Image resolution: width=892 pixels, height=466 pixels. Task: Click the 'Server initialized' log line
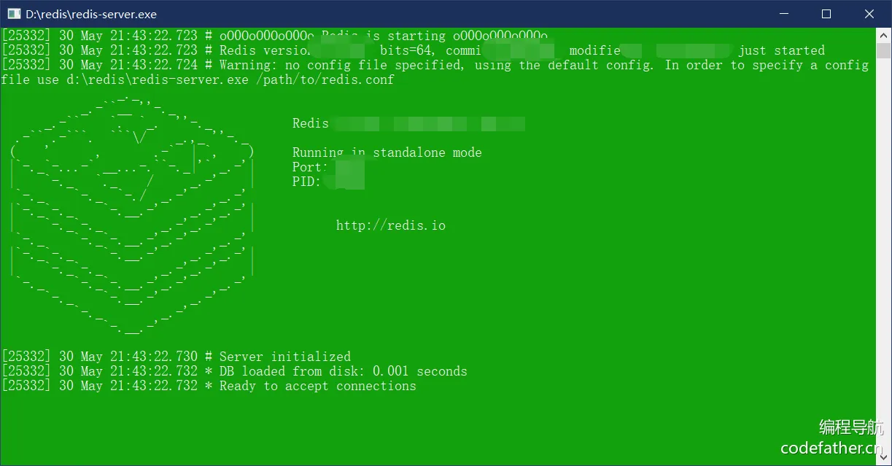point(176,357)
